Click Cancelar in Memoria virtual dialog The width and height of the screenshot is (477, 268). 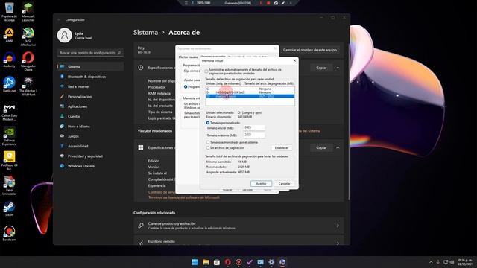[284, 184]
